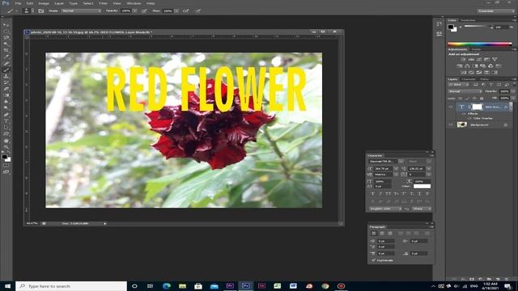Screen dimensions: 518x291
Task: Select the Hand tool
Action: (6, 141)
